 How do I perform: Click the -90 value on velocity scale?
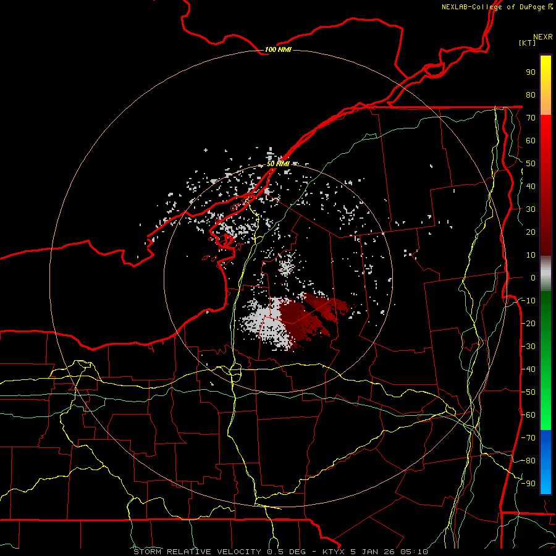(x=528, y=484)
